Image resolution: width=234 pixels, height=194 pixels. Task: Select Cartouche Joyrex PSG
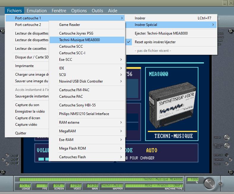click(x=87, y=33)
